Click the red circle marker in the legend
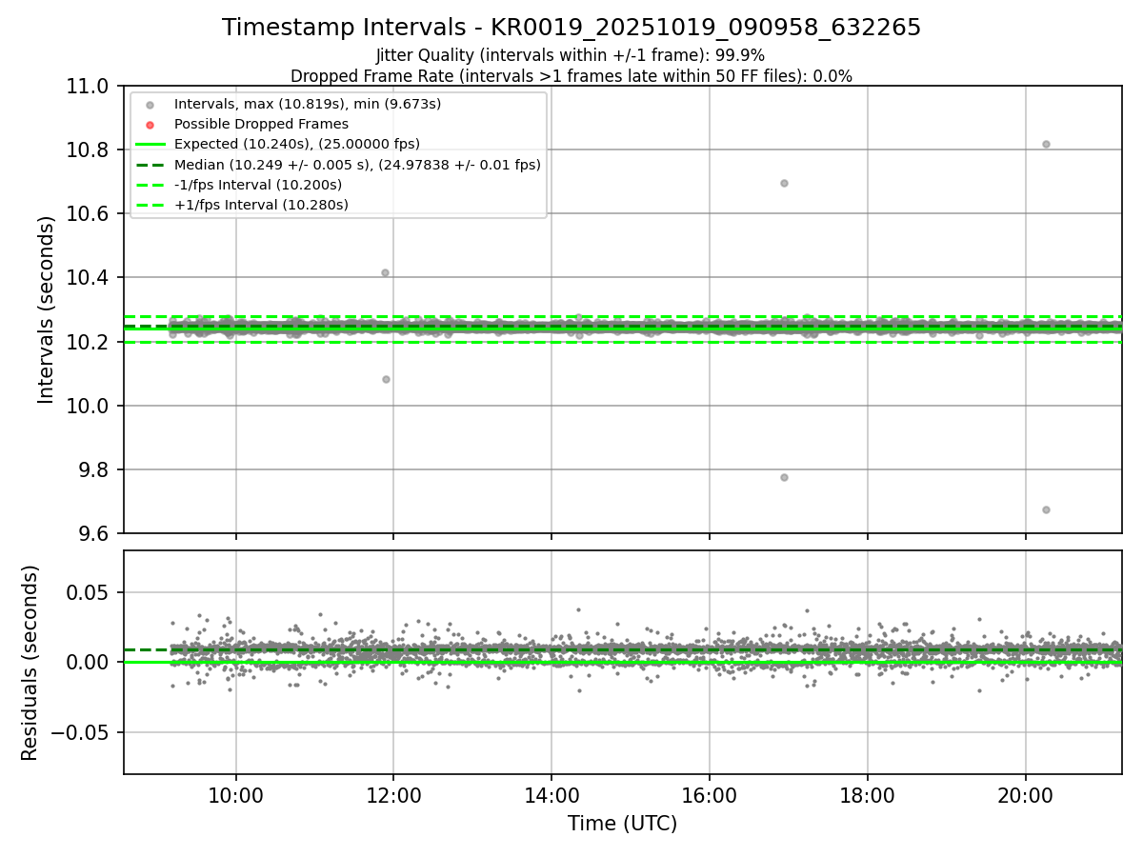Viewport: 1143px width, 857px height. click(x=150, y=125)
